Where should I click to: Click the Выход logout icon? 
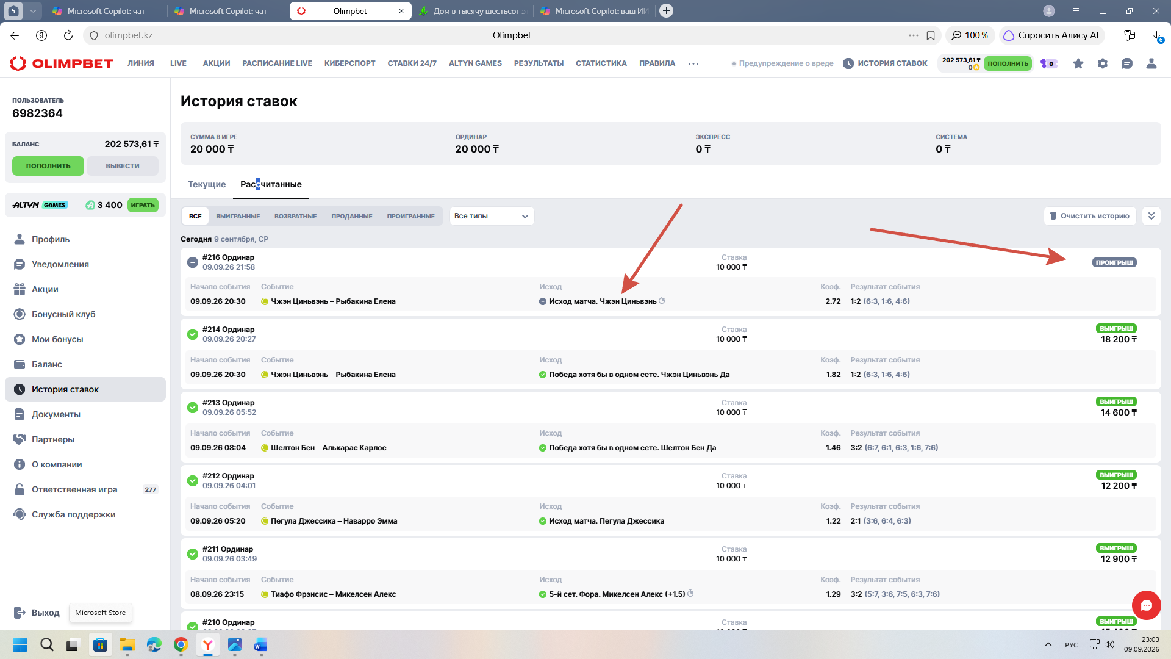point(20,613)
